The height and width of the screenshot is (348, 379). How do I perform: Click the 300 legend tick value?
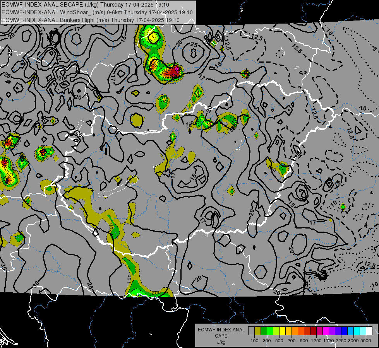(267, 341)
